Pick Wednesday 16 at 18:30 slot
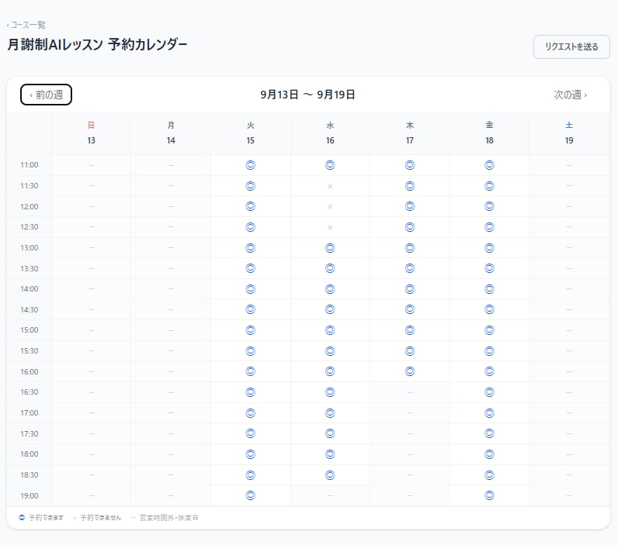The width and height of the screenshot is (618, 545). (x=330, y=475)
